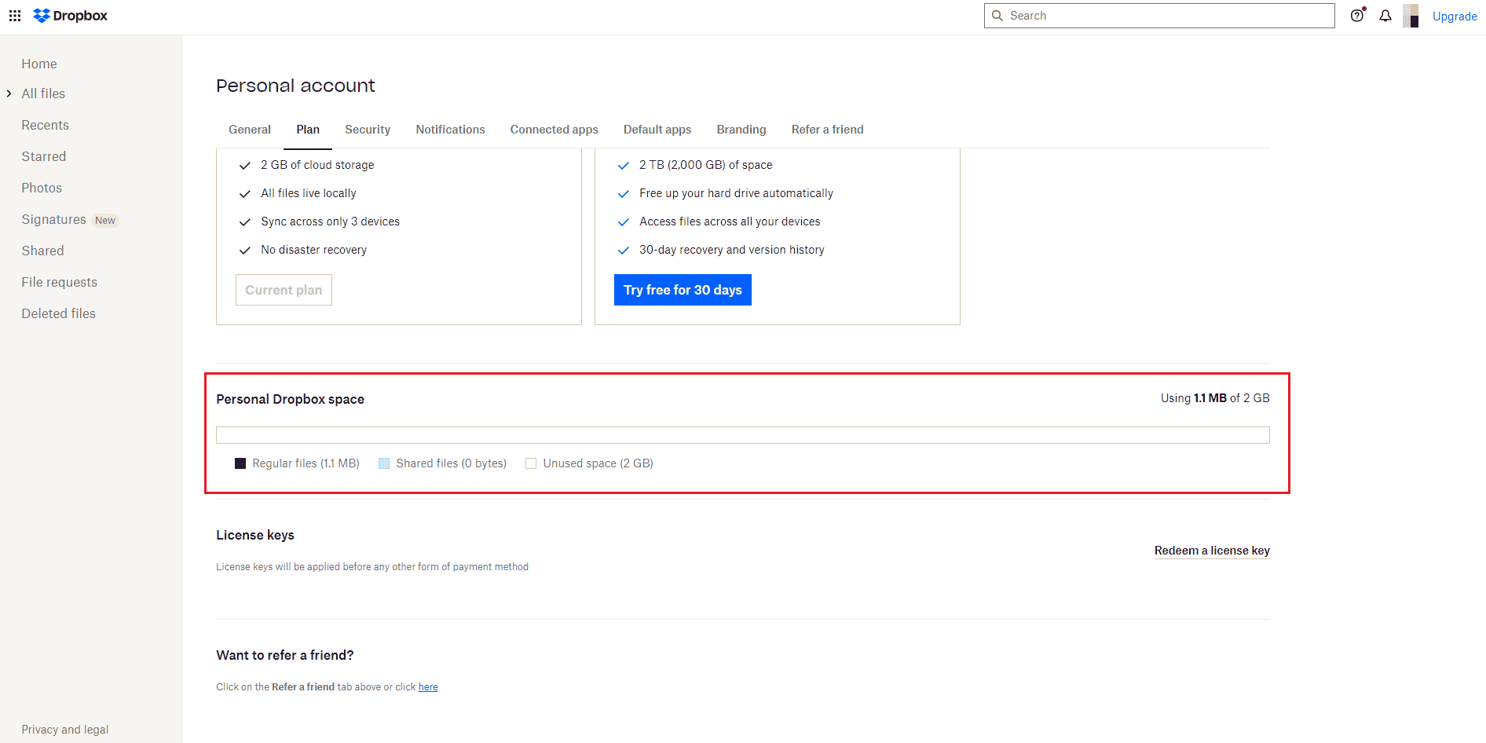
Task: Click the Regular files dark swatch
Action: [x=240, y=463]
